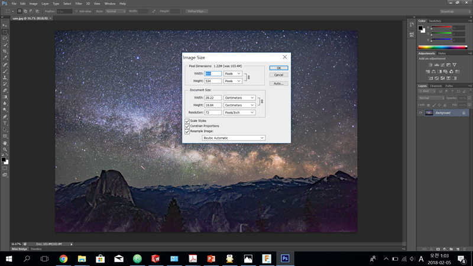Viewport: 473px width, 266px height.
Task: Toggle lock position in Layers panel
Action: pos(439,105)
